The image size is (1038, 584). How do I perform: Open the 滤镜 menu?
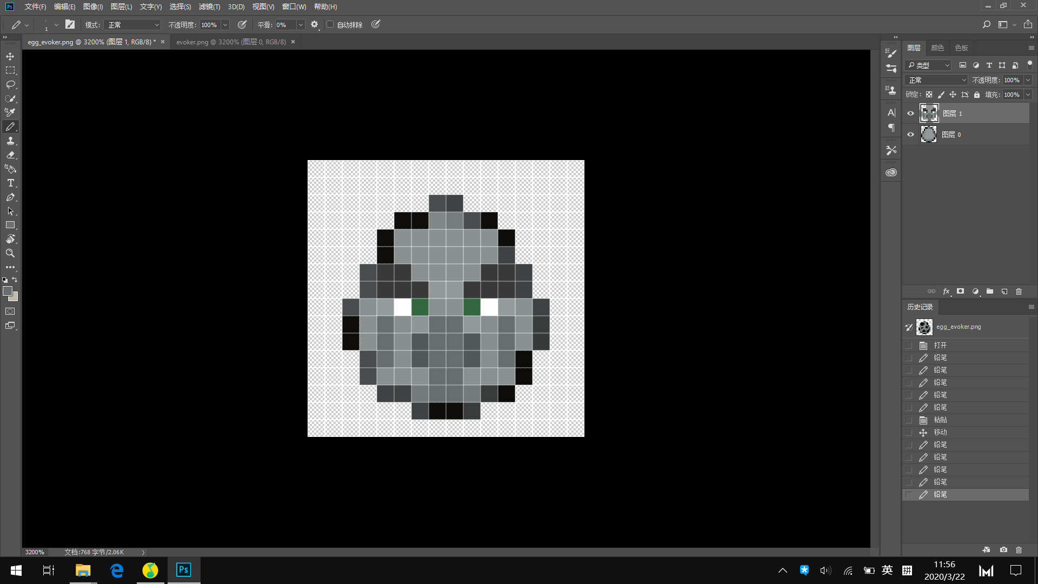click(x=209, y=6)
